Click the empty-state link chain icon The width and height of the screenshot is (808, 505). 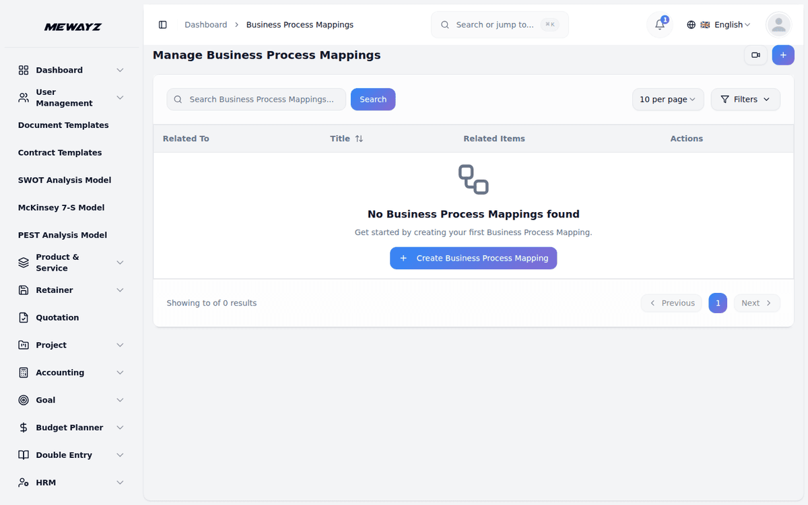click(473, 179)
